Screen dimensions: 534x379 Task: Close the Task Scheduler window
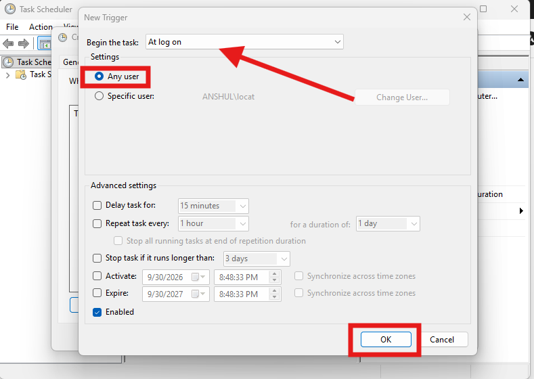click(x=514, y=9)
